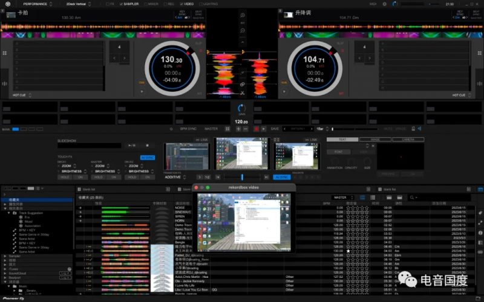Open deck 2 HOT CUE mode dropdown
Screen dimensions: 484x302
click(462, 95)
